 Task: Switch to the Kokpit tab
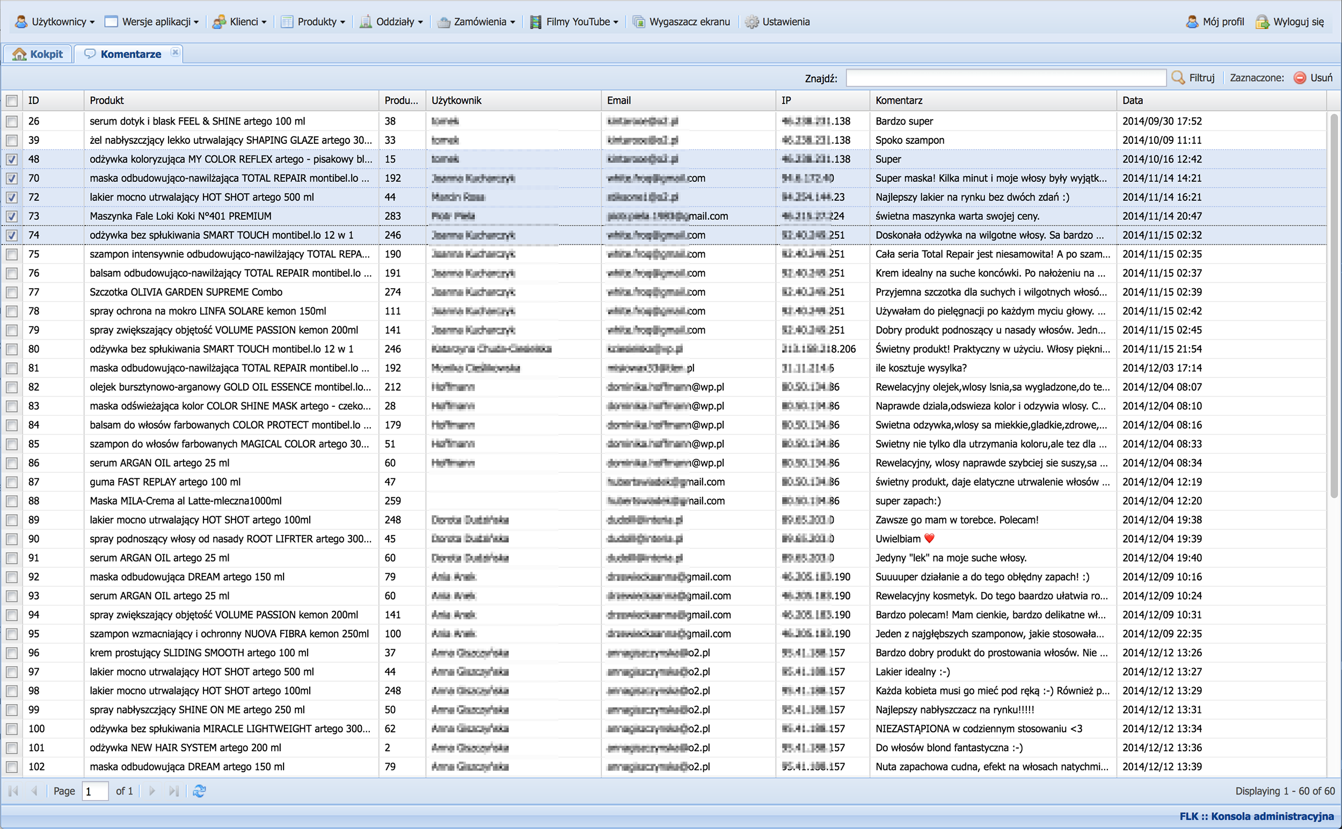point(39,54)
